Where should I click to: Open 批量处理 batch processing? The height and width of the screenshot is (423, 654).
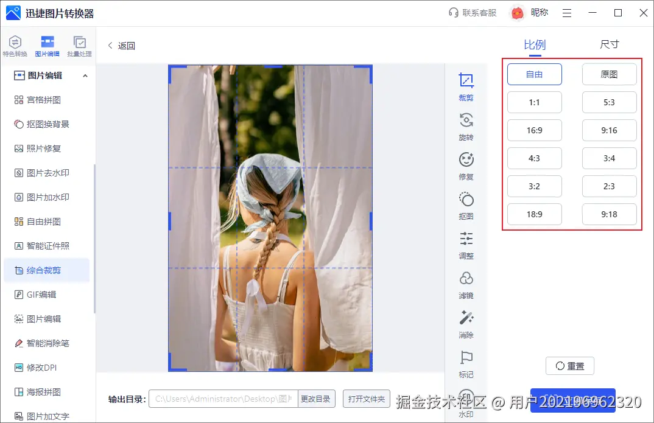79,46
